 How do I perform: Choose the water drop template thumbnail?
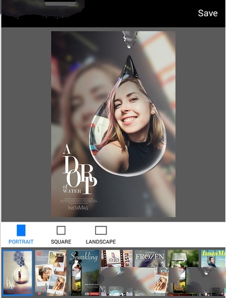tap(18, 272)
